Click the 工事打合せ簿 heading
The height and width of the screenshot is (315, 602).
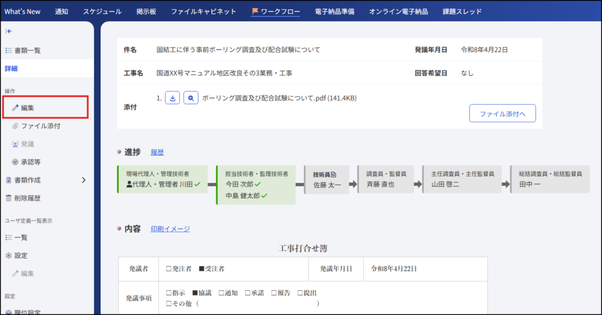(x=303, y=248)
